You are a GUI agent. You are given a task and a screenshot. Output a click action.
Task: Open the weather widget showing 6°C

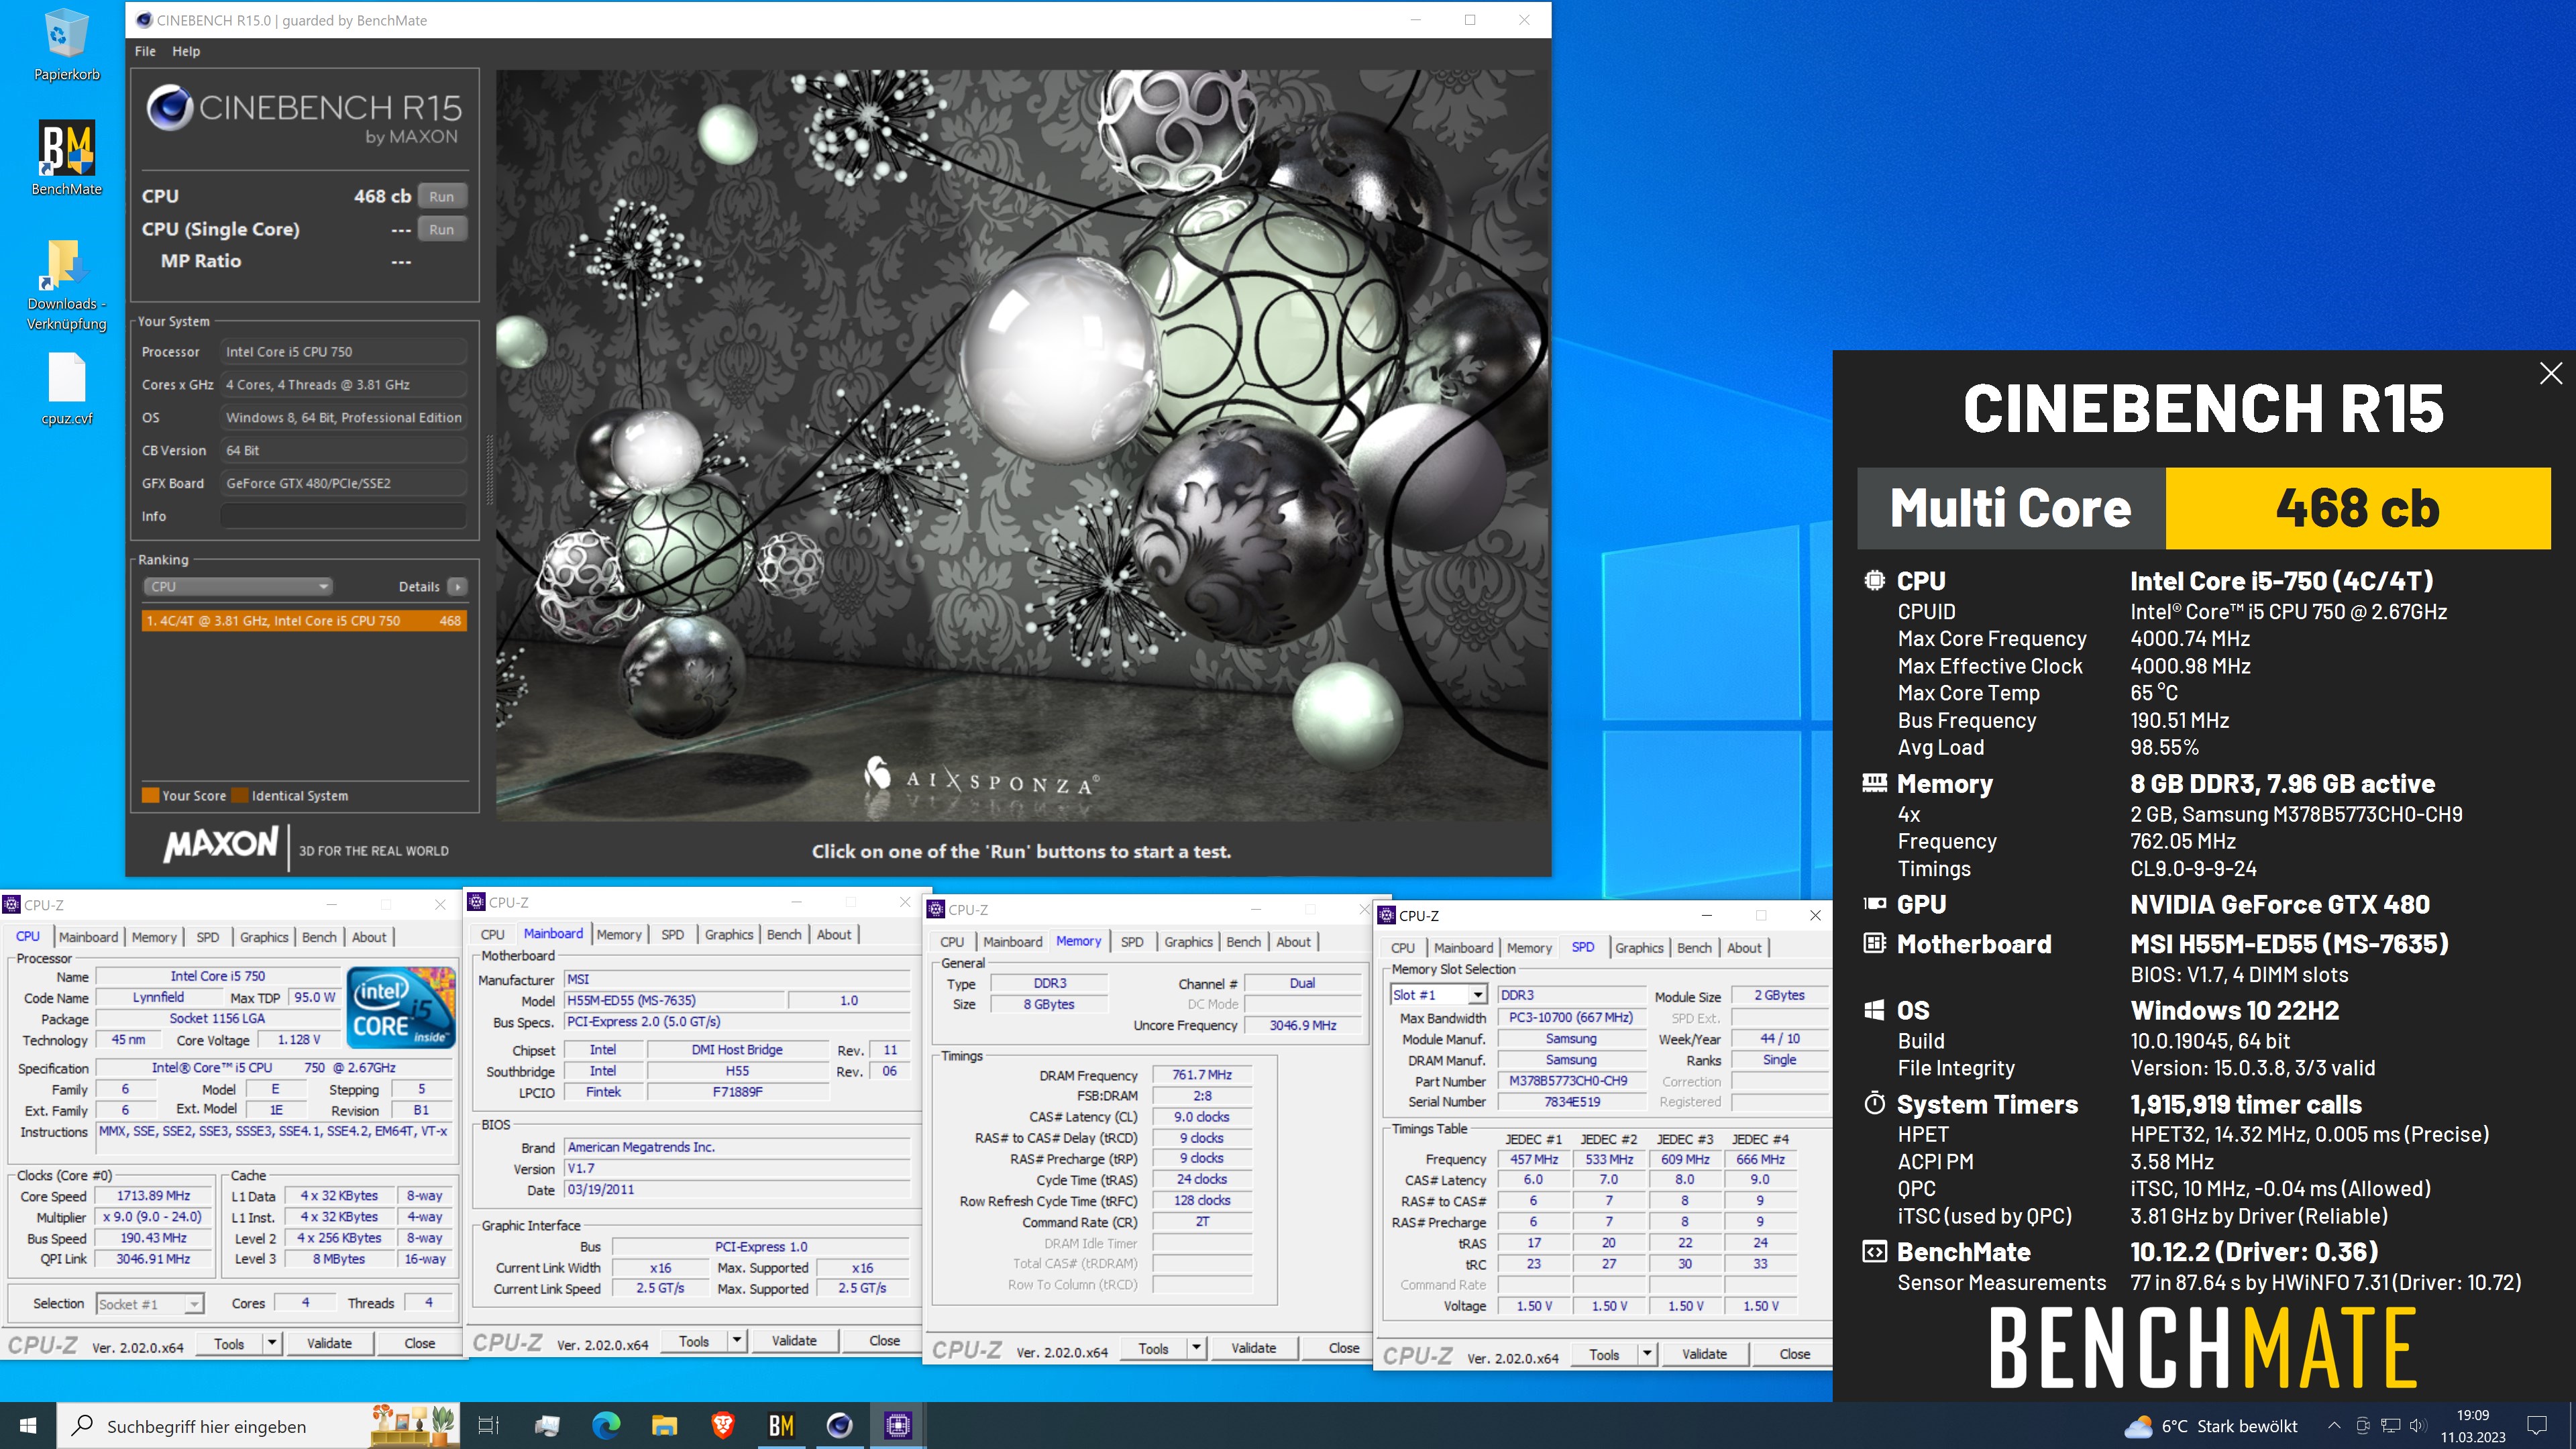point(2211,1426)
